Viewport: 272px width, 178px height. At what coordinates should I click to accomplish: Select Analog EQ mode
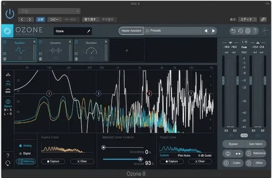25,146
